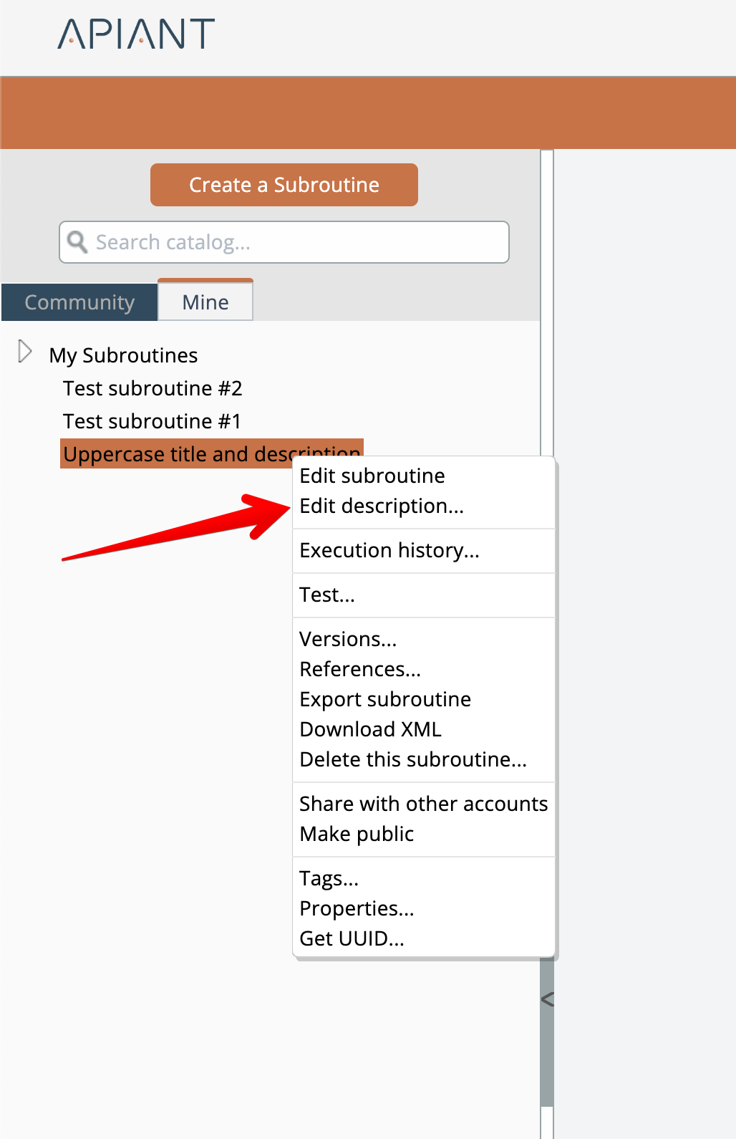Open Execution history... from the menu
The width and height of the screenshot is (736, 1139).
(389, 550)
